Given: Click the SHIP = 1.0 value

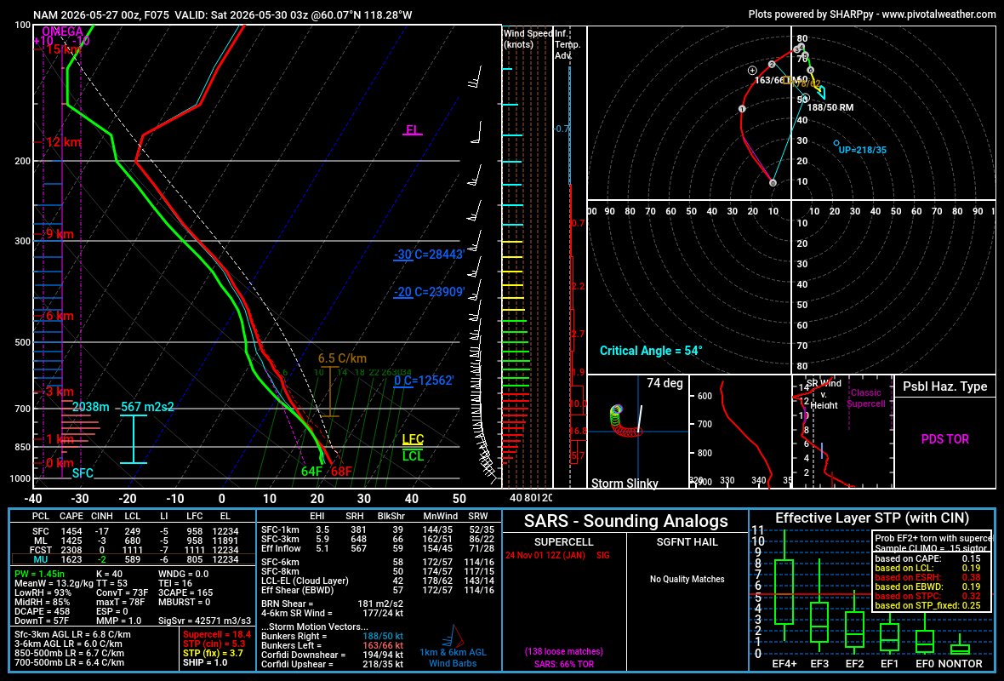Looking at the screenshot, I should point(205,663).
